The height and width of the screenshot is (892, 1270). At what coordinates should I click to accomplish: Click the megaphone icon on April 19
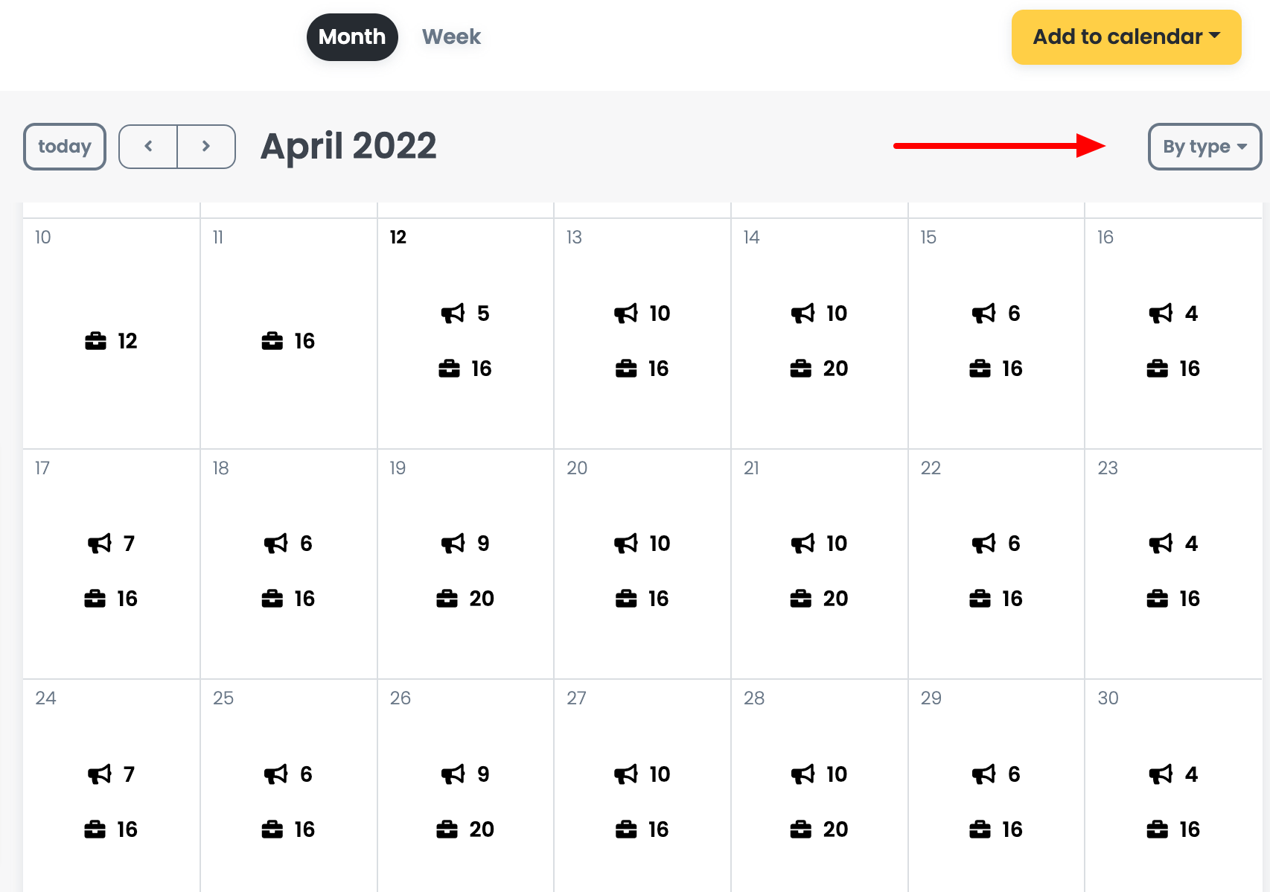point(453,544)
